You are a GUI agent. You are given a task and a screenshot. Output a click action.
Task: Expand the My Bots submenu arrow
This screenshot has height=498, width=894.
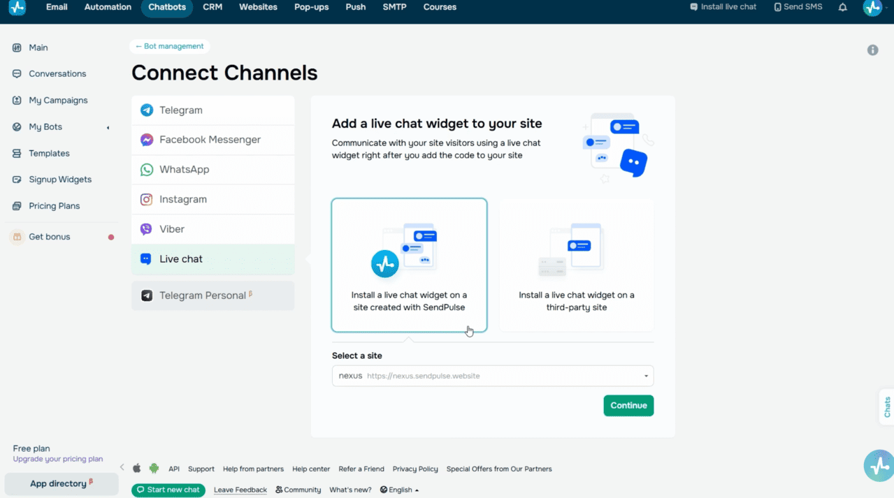108,128
